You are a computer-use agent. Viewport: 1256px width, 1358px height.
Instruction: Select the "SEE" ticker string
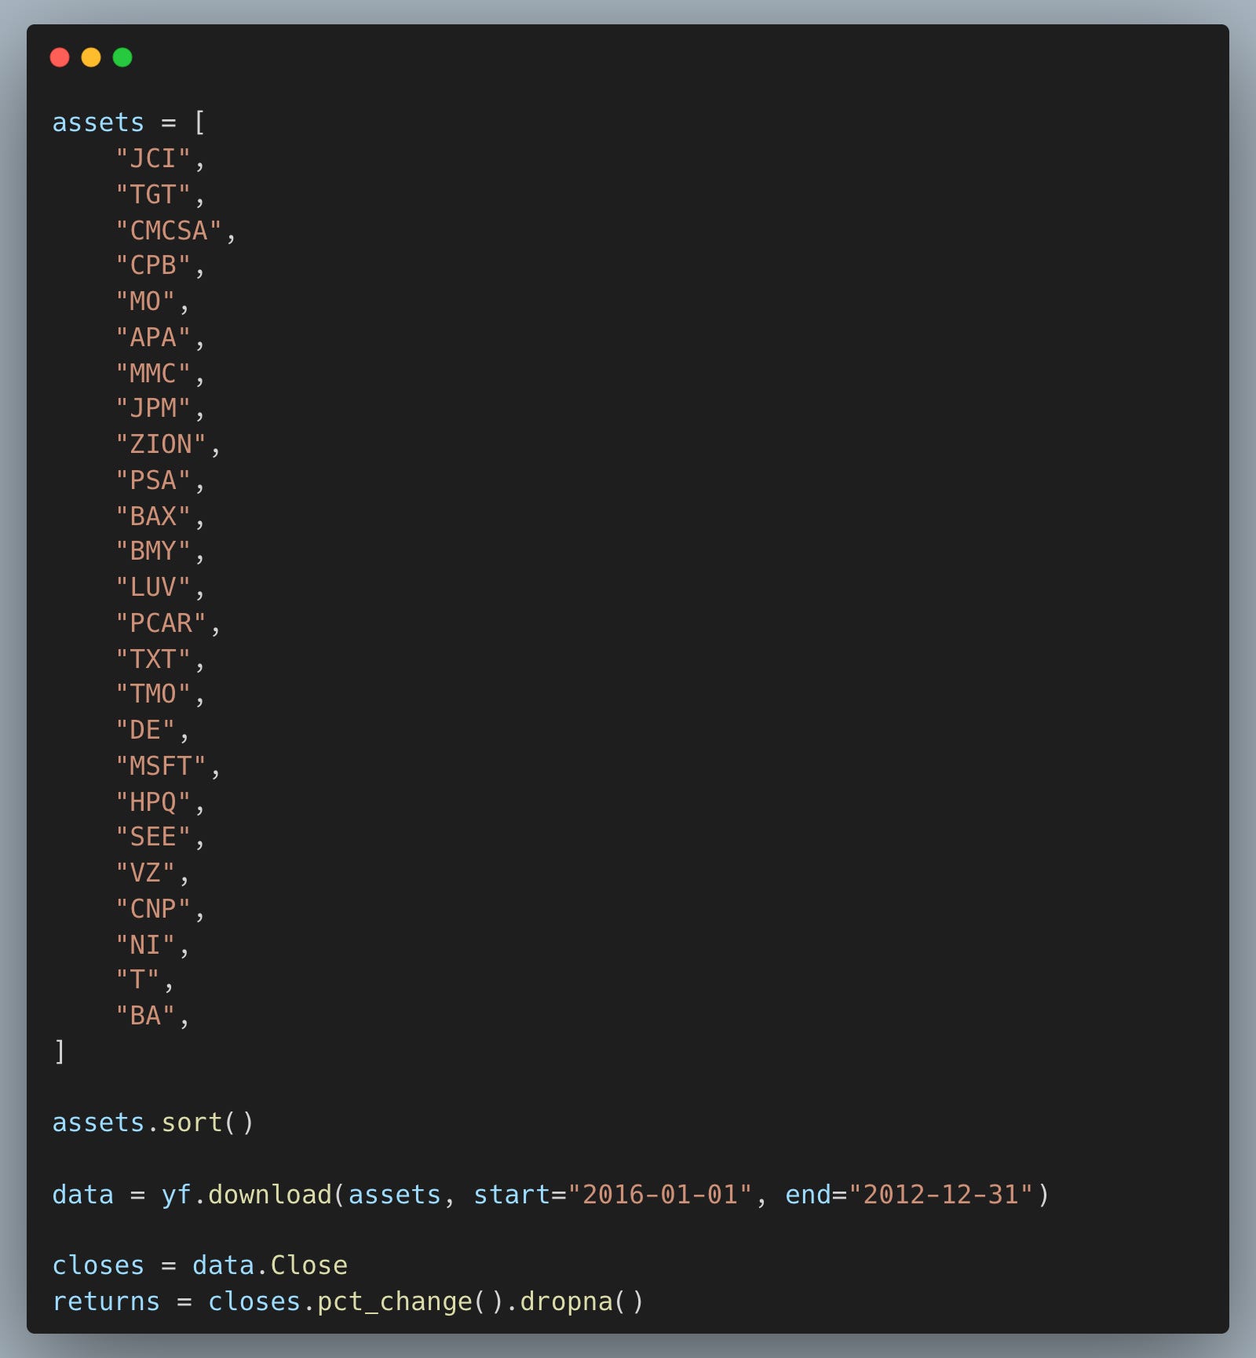(x=153, y=837)
